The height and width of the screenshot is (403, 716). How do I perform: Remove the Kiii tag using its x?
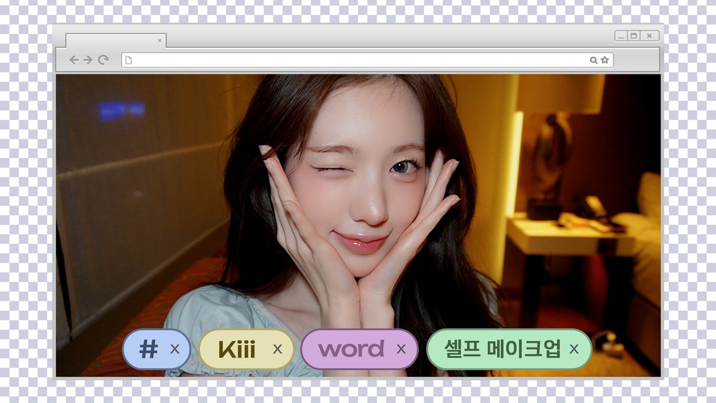click(x=277, y=349)
